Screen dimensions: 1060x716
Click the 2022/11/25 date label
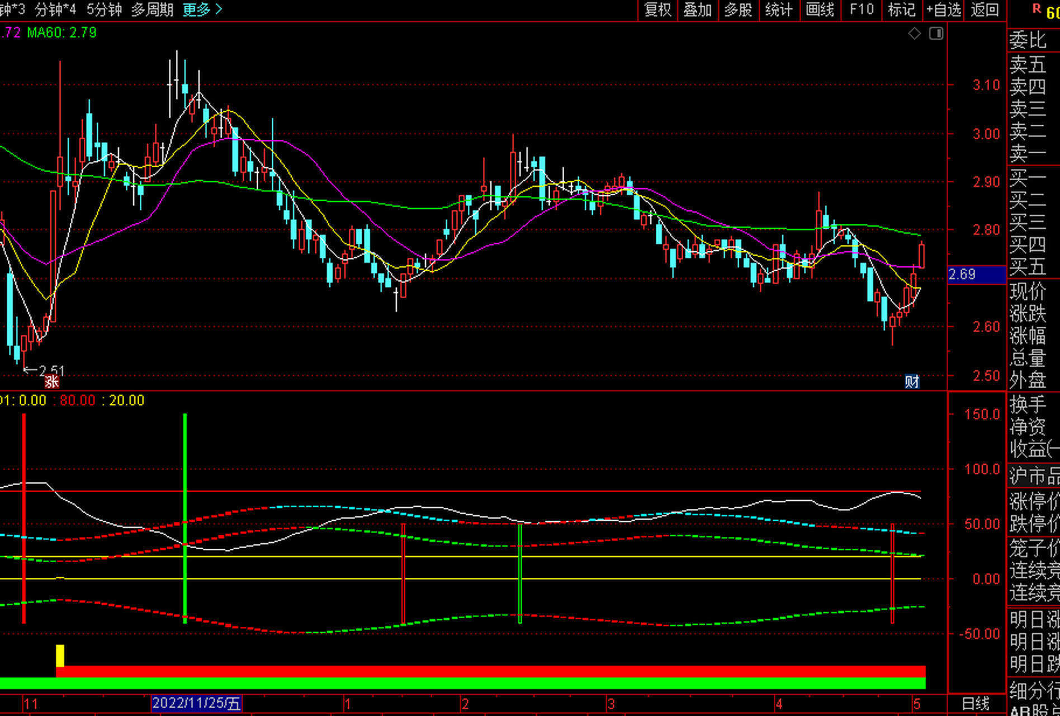[x=196, y=703]
